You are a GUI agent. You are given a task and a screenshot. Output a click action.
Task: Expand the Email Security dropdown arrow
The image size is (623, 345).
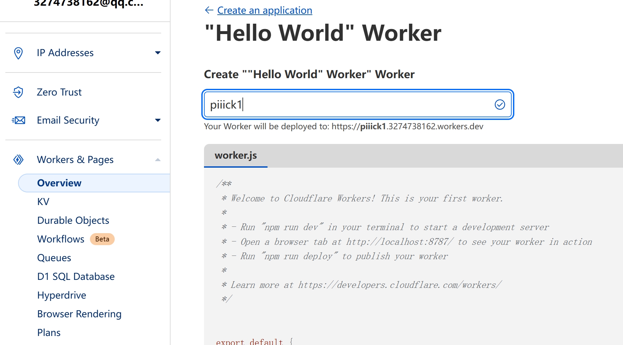click(x=158, y=120)
